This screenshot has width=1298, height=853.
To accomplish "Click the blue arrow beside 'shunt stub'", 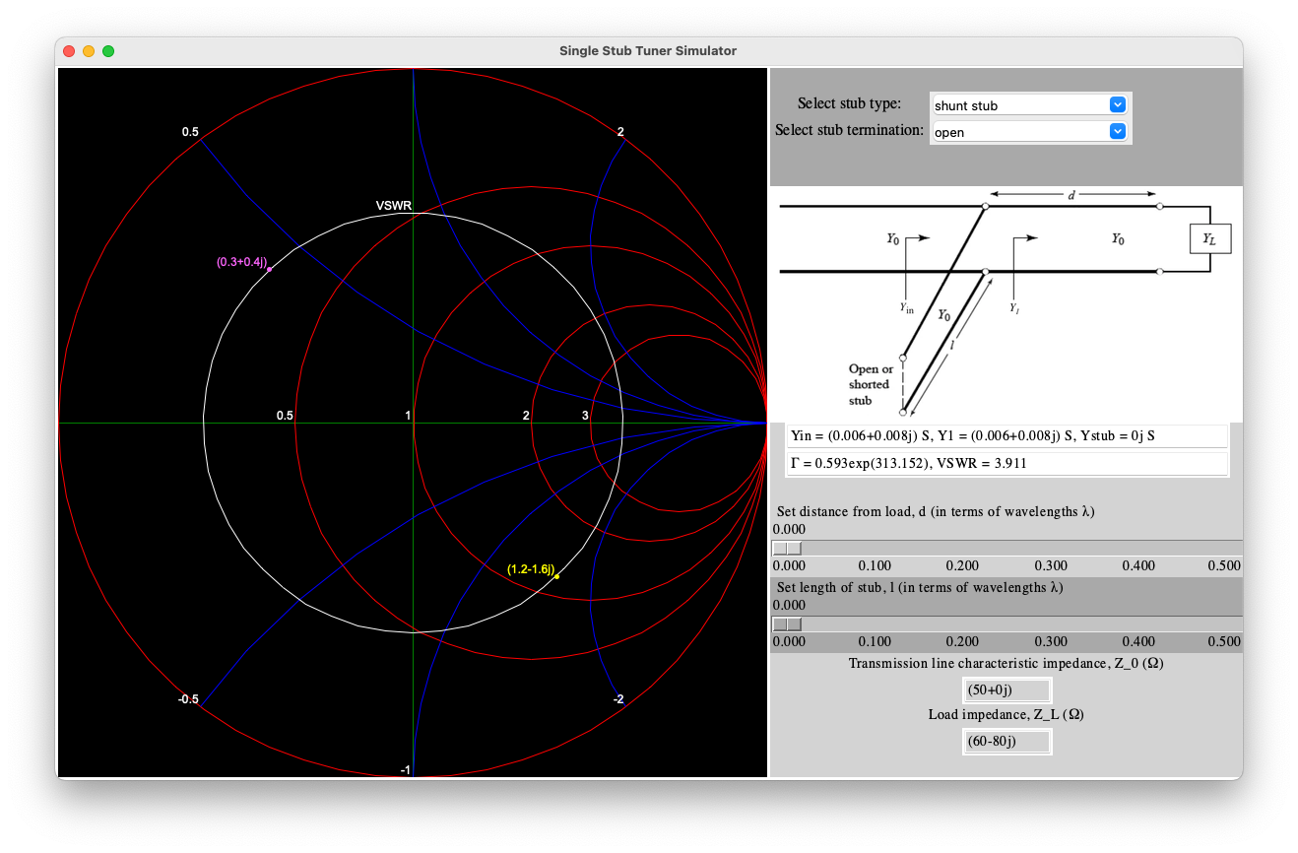I will coord(1117,105).
